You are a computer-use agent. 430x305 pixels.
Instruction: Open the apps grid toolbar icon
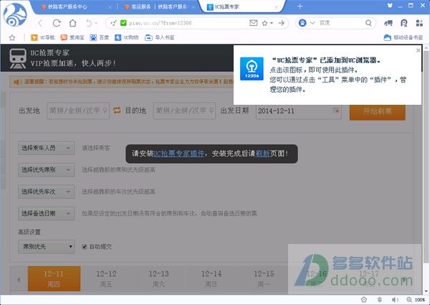tap(419, 23)
